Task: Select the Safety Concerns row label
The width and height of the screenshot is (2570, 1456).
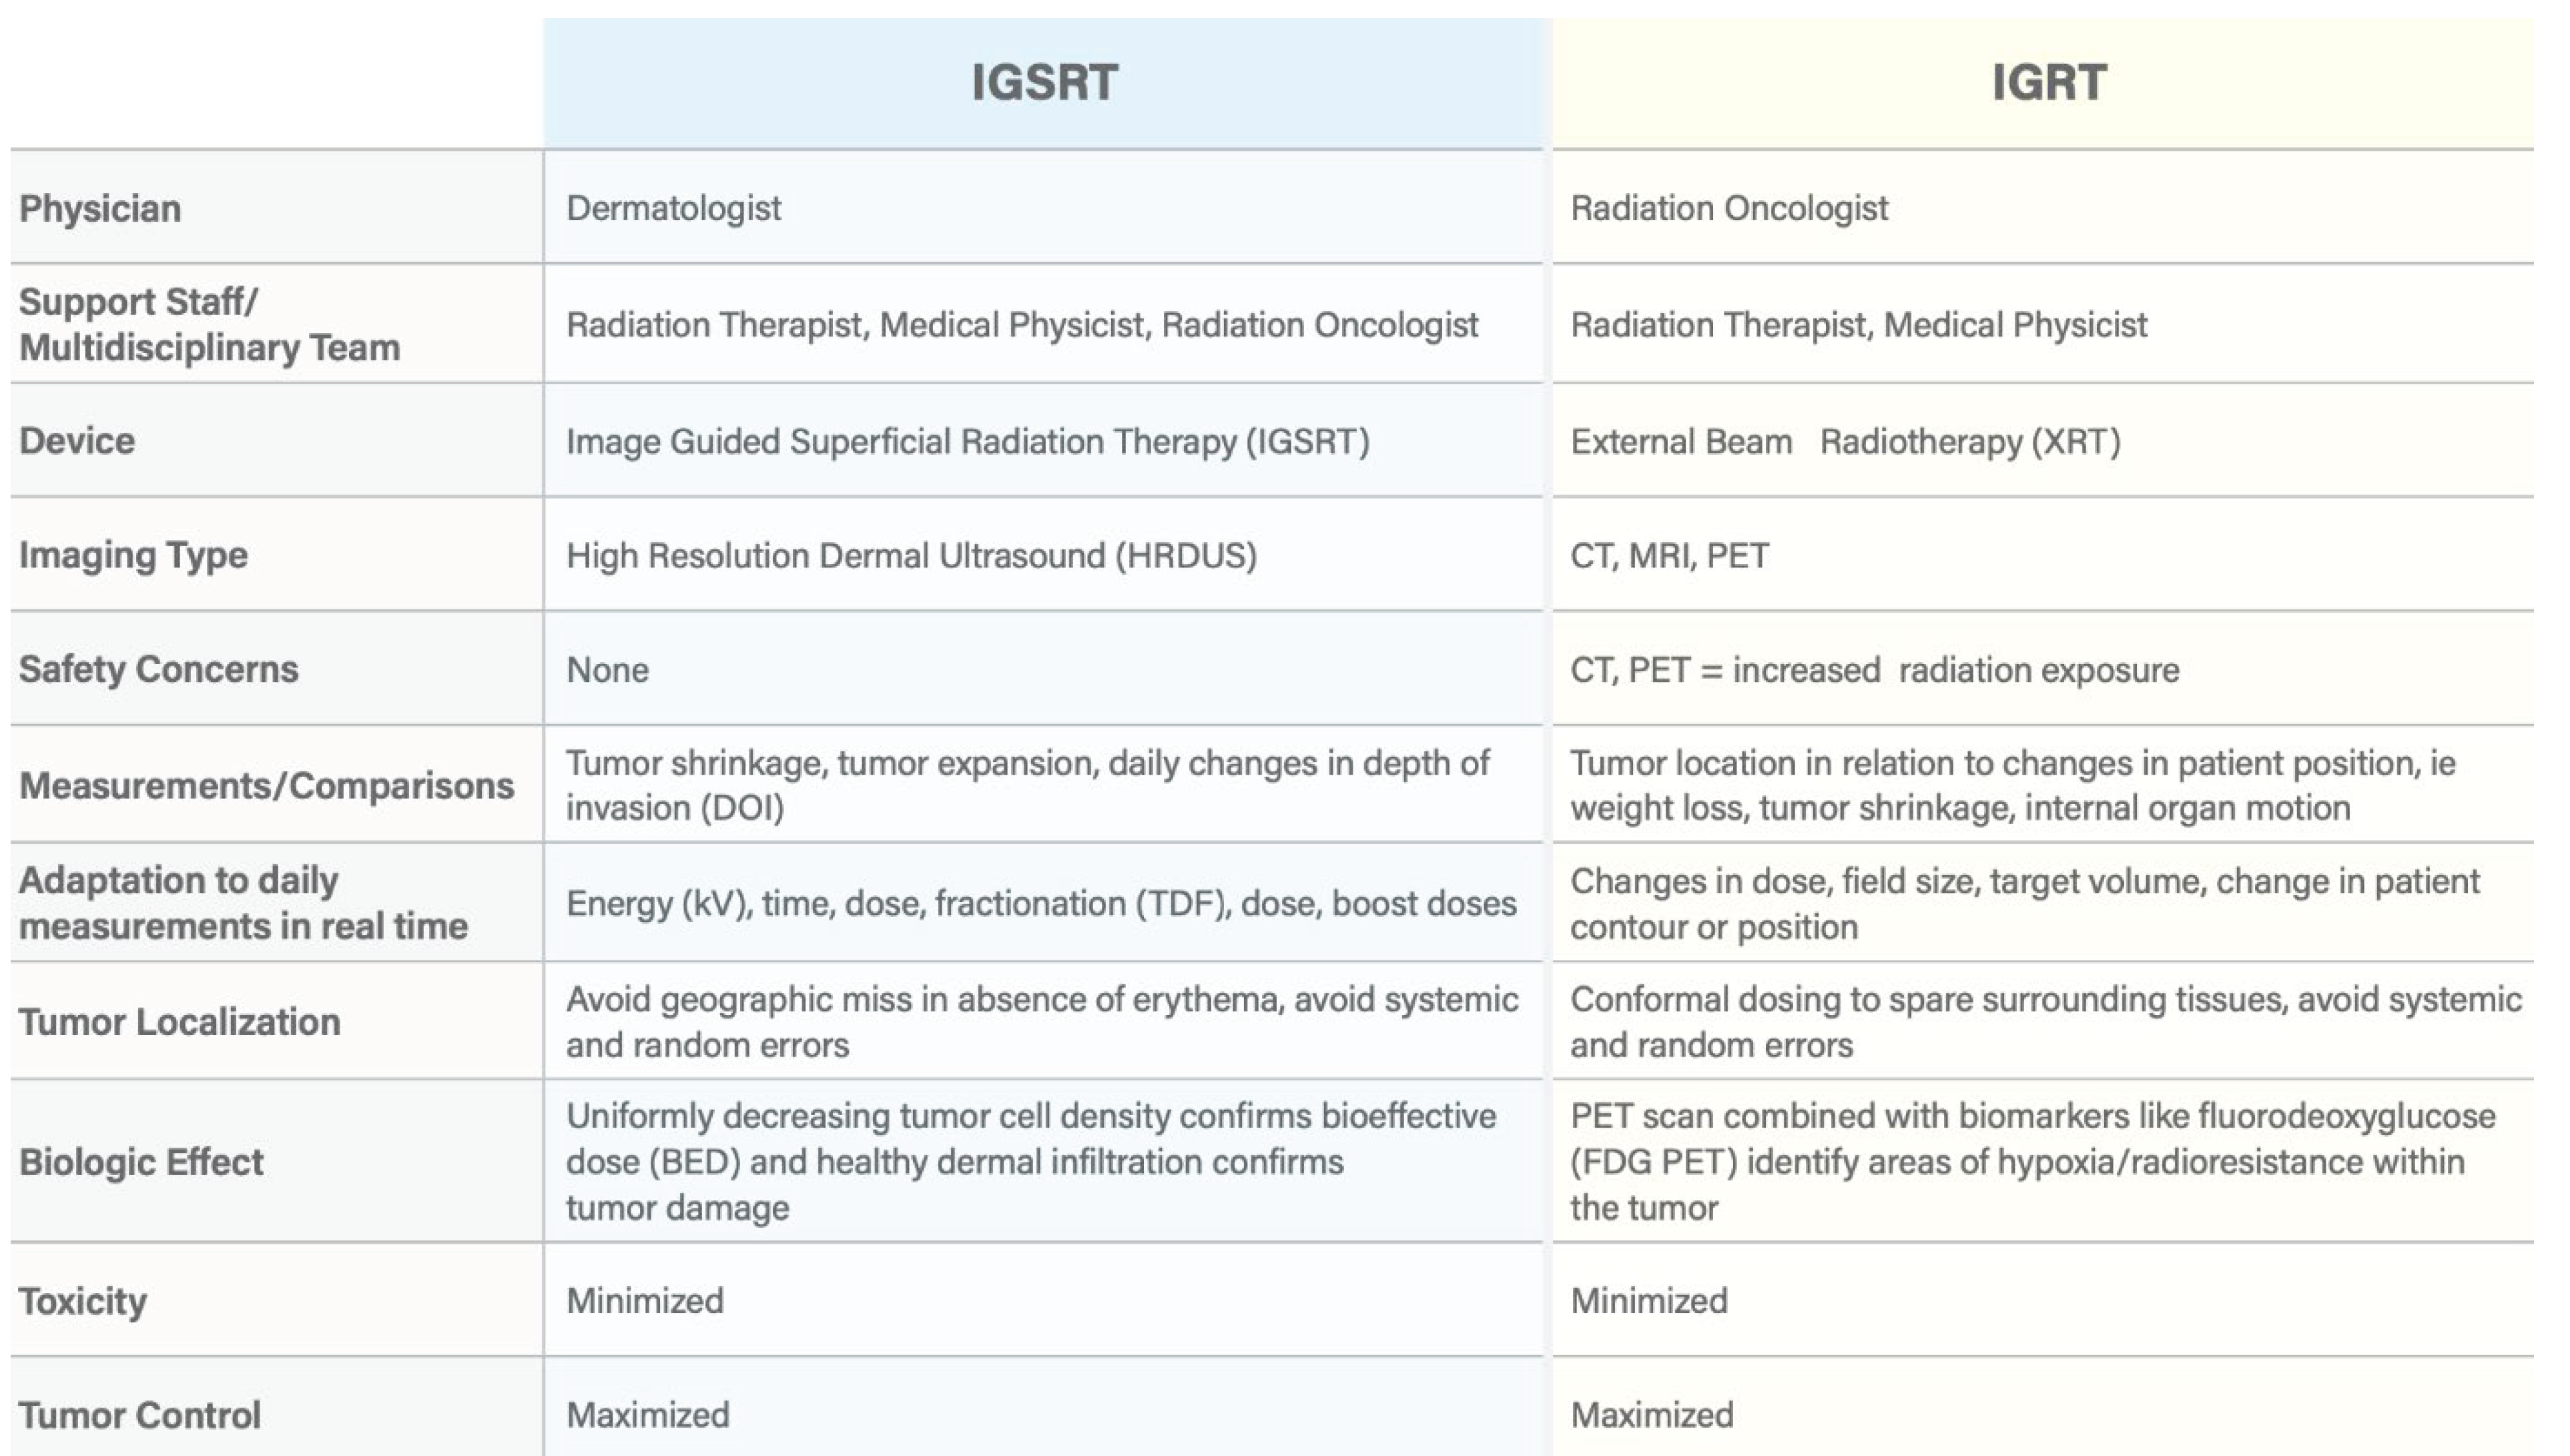Action: (158, 669)
